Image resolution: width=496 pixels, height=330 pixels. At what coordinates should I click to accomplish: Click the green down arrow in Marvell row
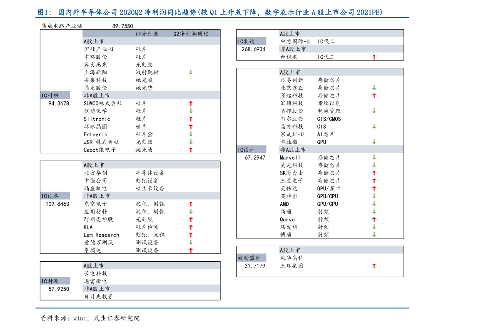tap(374, 157)
